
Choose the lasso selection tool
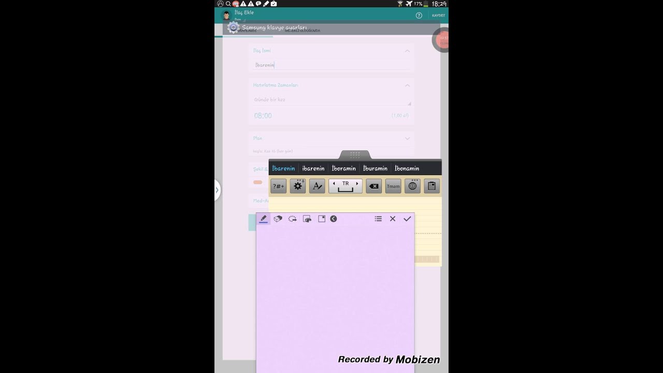pos(293,219)
